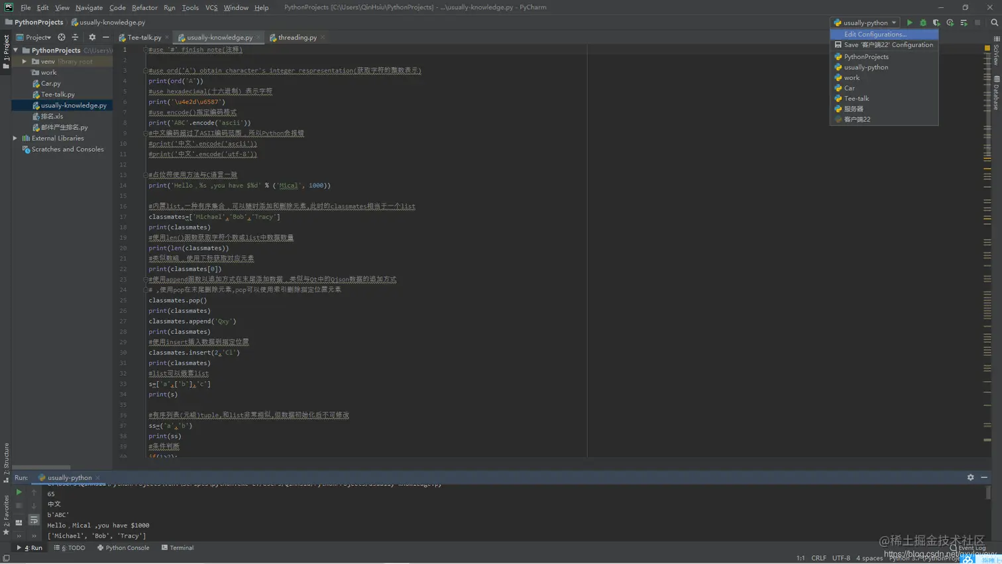Expand the External Libraries node

click(15, 139)
